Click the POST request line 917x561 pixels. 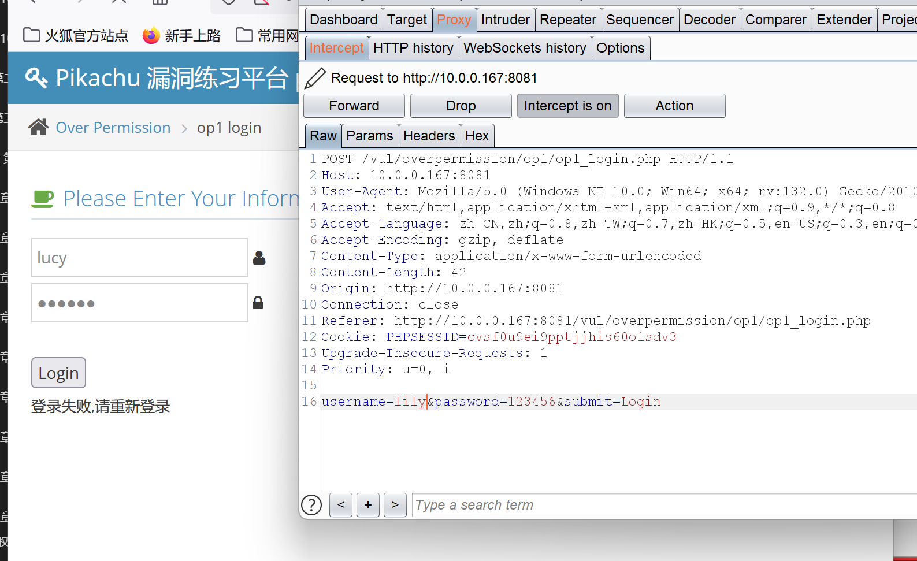528,159
